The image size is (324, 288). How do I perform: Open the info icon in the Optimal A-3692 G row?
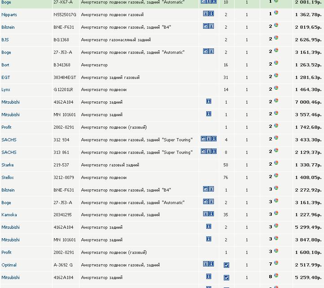point(211,264)
